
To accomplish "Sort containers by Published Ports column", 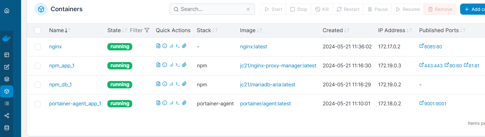I will [442, 30].
